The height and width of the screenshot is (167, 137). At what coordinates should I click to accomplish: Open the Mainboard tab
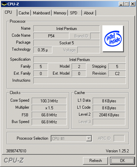point(41,13)
